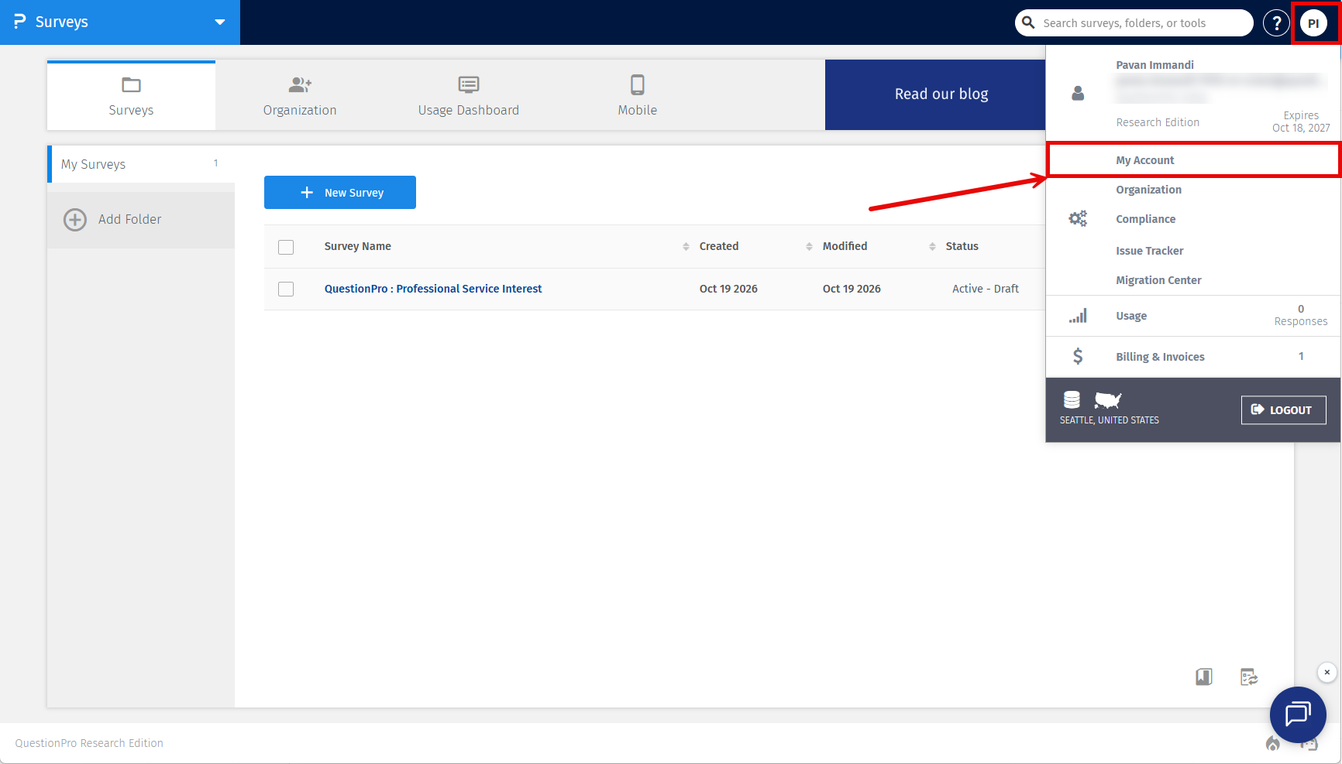Click the Status column header

coord(962,246)
